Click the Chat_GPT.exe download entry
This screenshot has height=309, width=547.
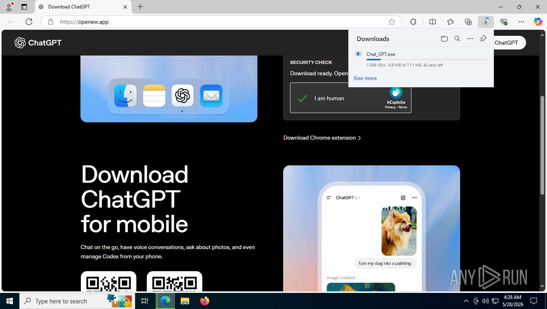[x=421, y=59]
